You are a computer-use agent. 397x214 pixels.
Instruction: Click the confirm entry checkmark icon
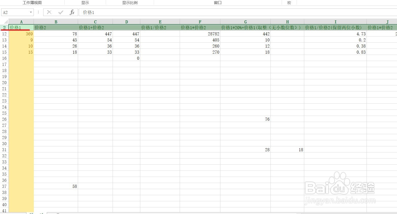(61, 12)
